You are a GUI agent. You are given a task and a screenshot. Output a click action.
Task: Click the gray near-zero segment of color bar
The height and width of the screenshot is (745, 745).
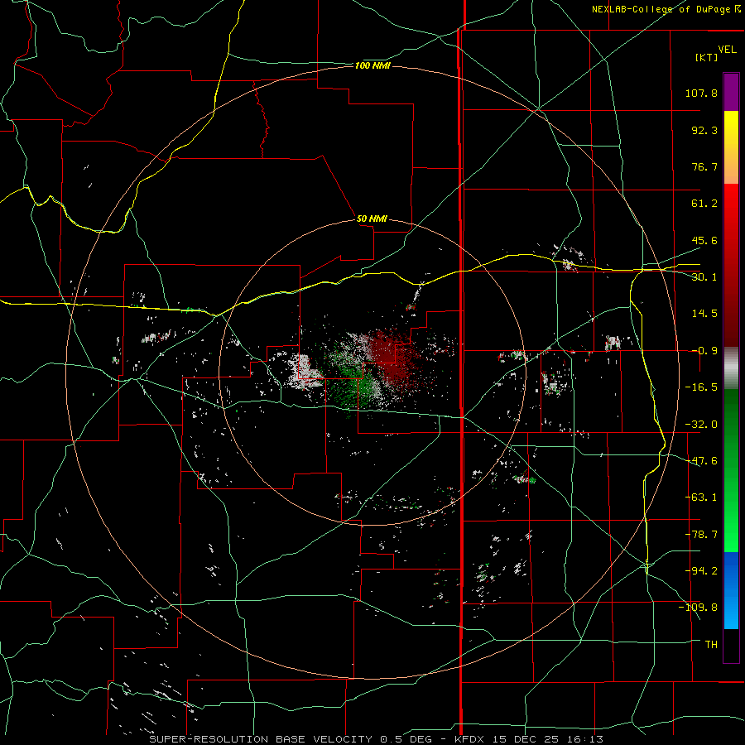click(731, 368)
